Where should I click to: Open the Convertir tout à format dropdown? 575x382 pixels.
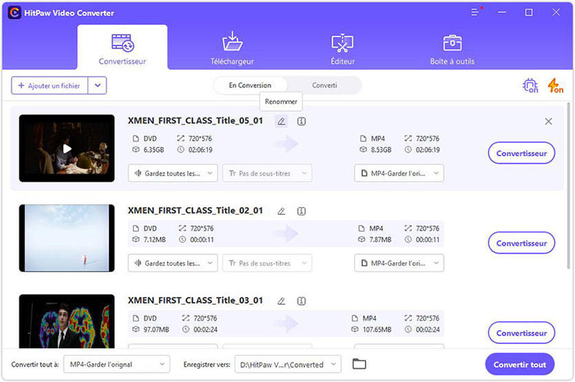(116, 364)
